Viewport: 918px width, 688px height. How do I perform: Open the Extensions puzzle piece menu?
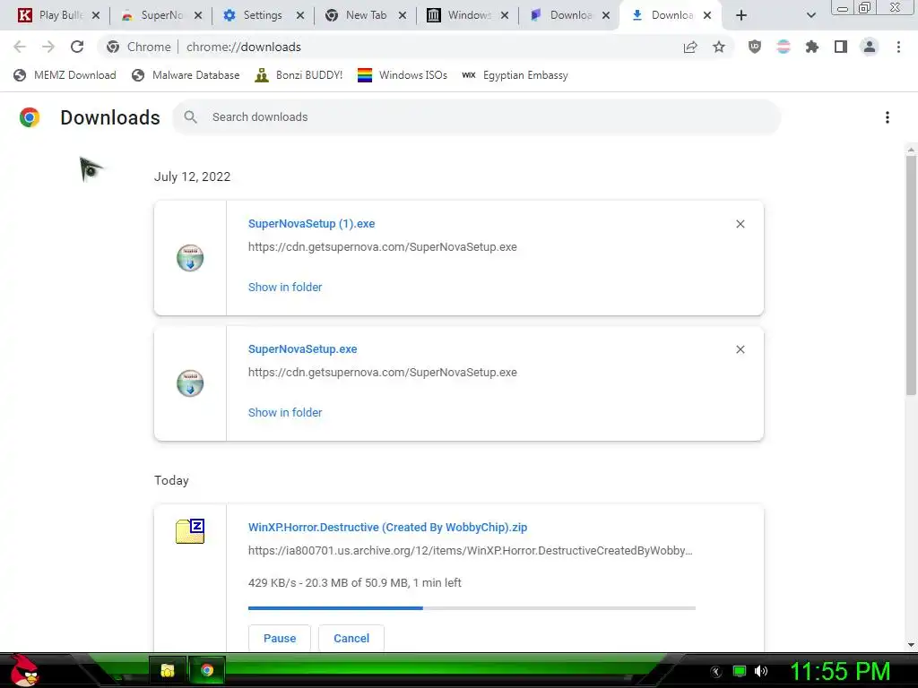tap(811, 47)
